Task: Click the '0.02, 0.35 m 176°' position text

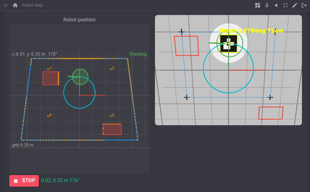Action: coord(60,180)
